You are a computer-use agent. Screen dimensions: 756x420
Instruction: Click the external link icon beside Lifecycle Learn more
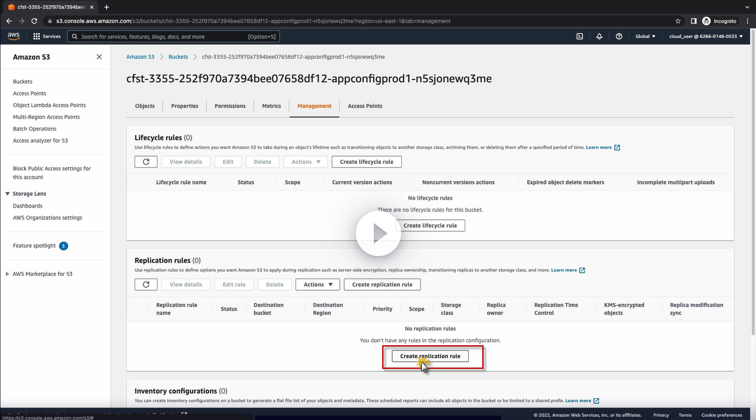click(617, 148)
